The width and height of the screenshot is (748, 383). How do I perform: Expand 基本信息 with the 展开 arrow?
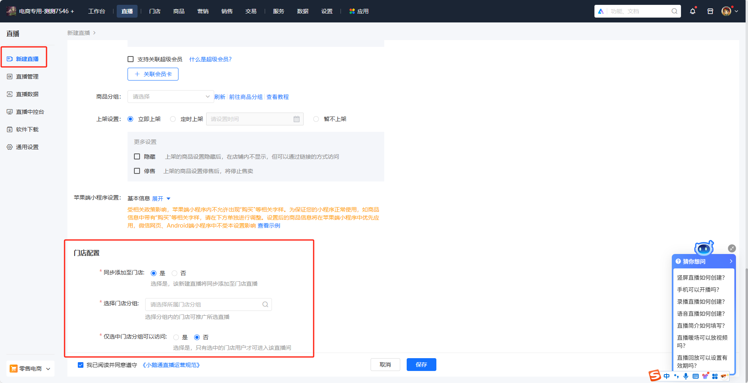161,199
